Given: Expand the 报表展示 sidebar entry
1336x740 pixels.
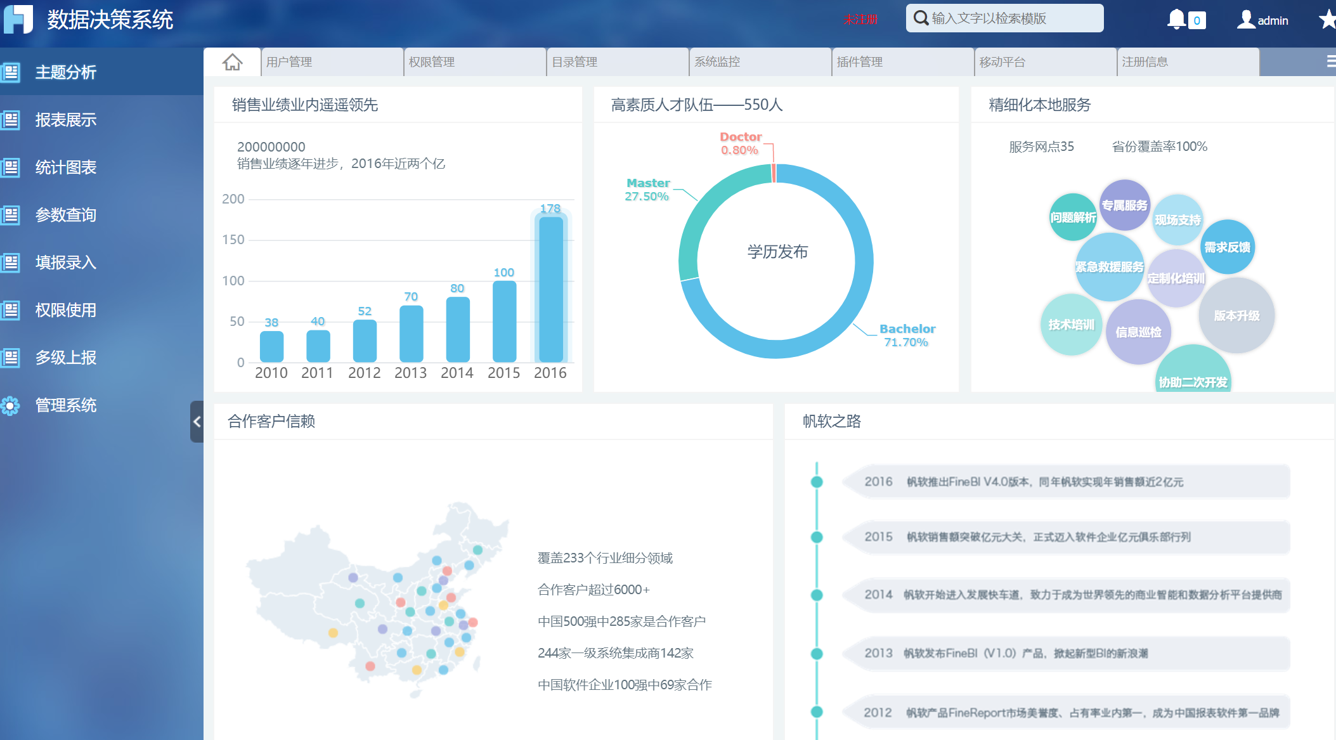Looking at the screenshot, I should (x=101, y=120).
